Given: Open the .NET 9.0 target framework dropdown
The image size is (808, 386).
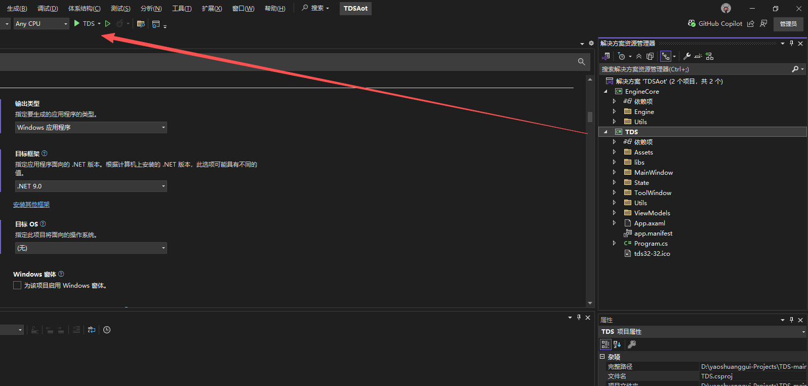Looking at the screenshot, I should pos(91,186).
